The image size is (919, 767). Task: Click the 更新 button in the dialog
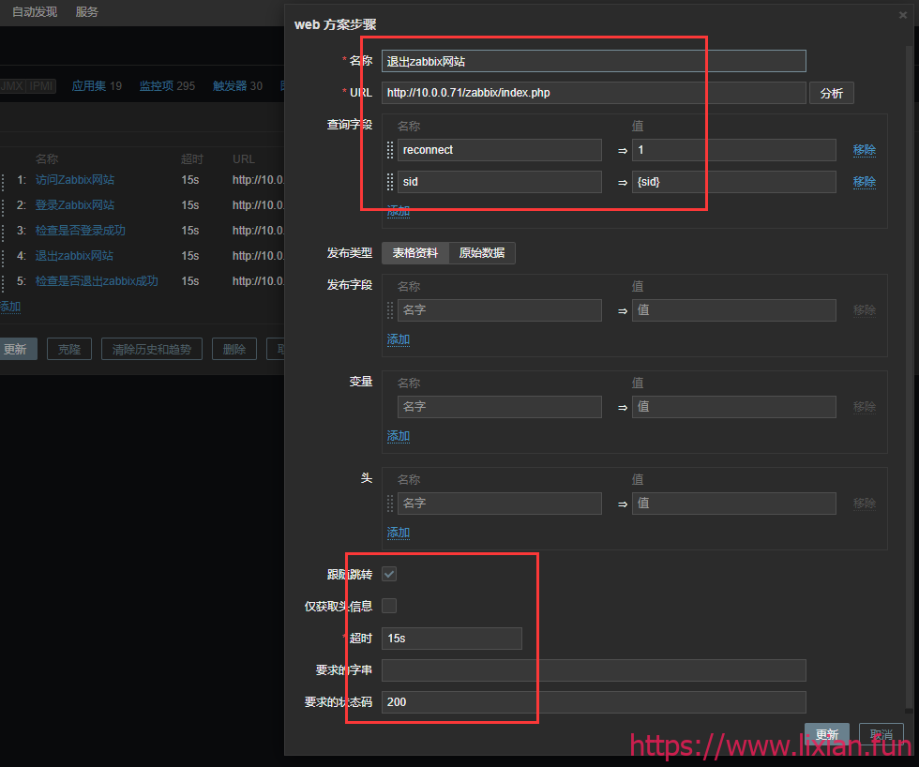point(826,734)
